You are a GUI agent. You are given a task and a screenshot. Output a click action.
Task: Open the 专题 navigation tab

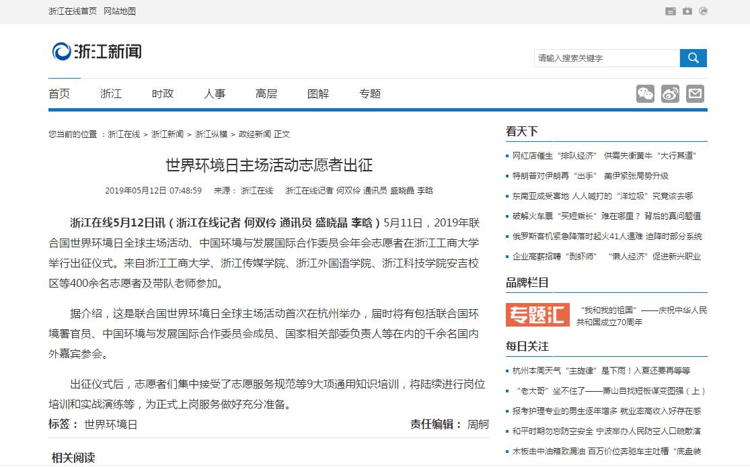pos(370,94)
